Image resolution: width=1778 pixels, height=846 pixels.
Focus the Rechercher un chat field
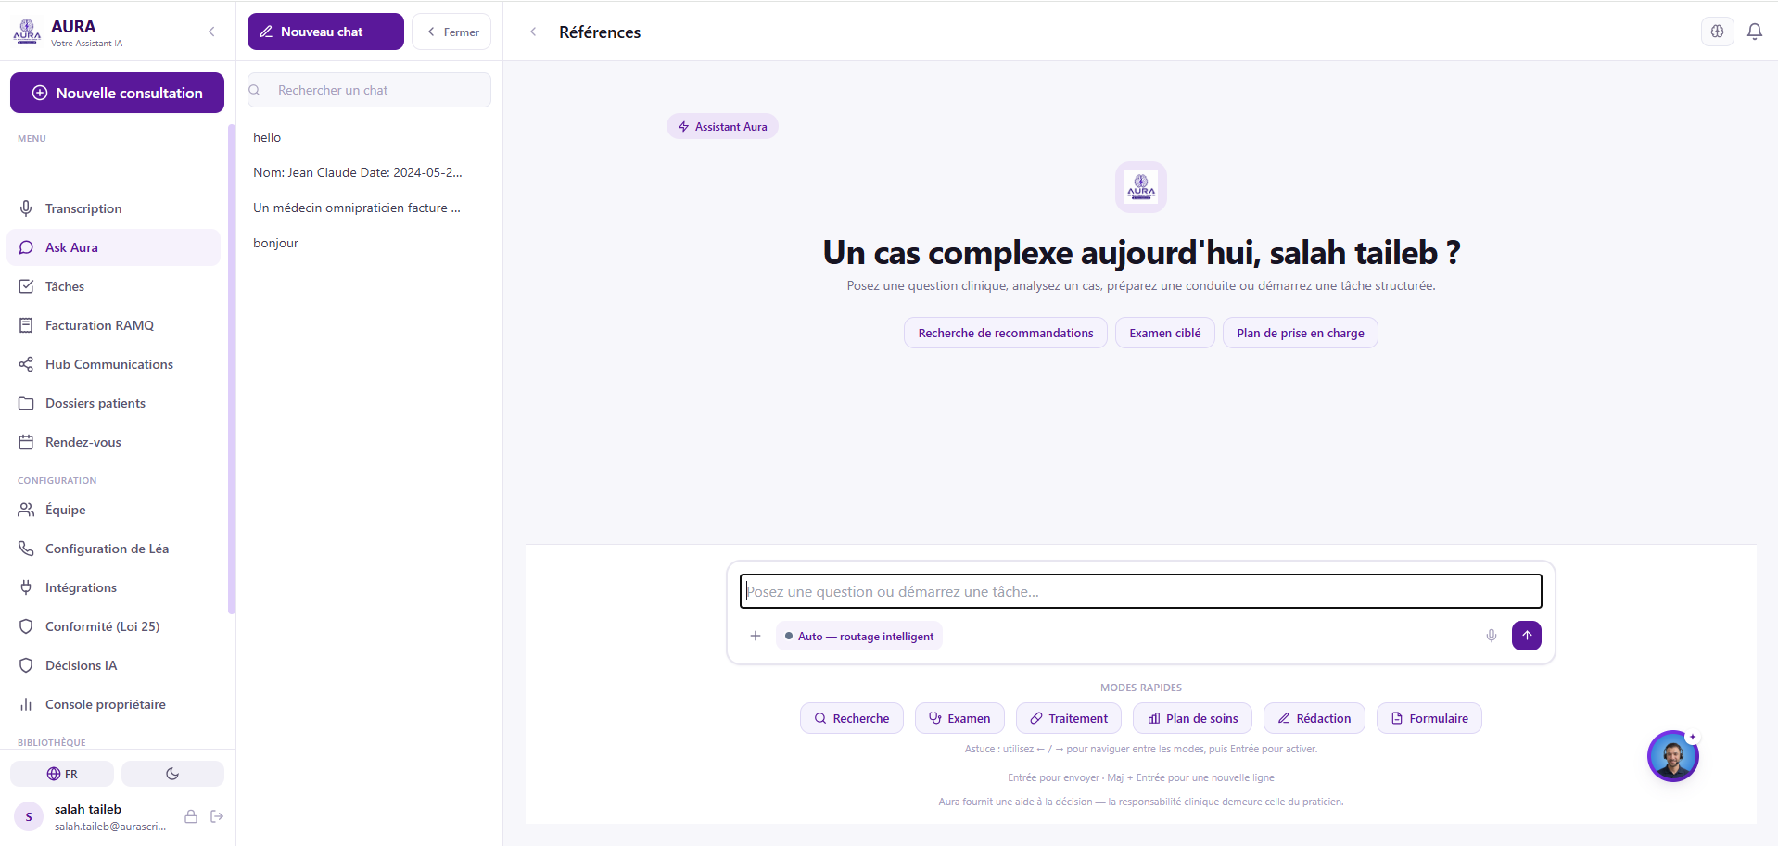pyautogui.click(x=369, y=90)
